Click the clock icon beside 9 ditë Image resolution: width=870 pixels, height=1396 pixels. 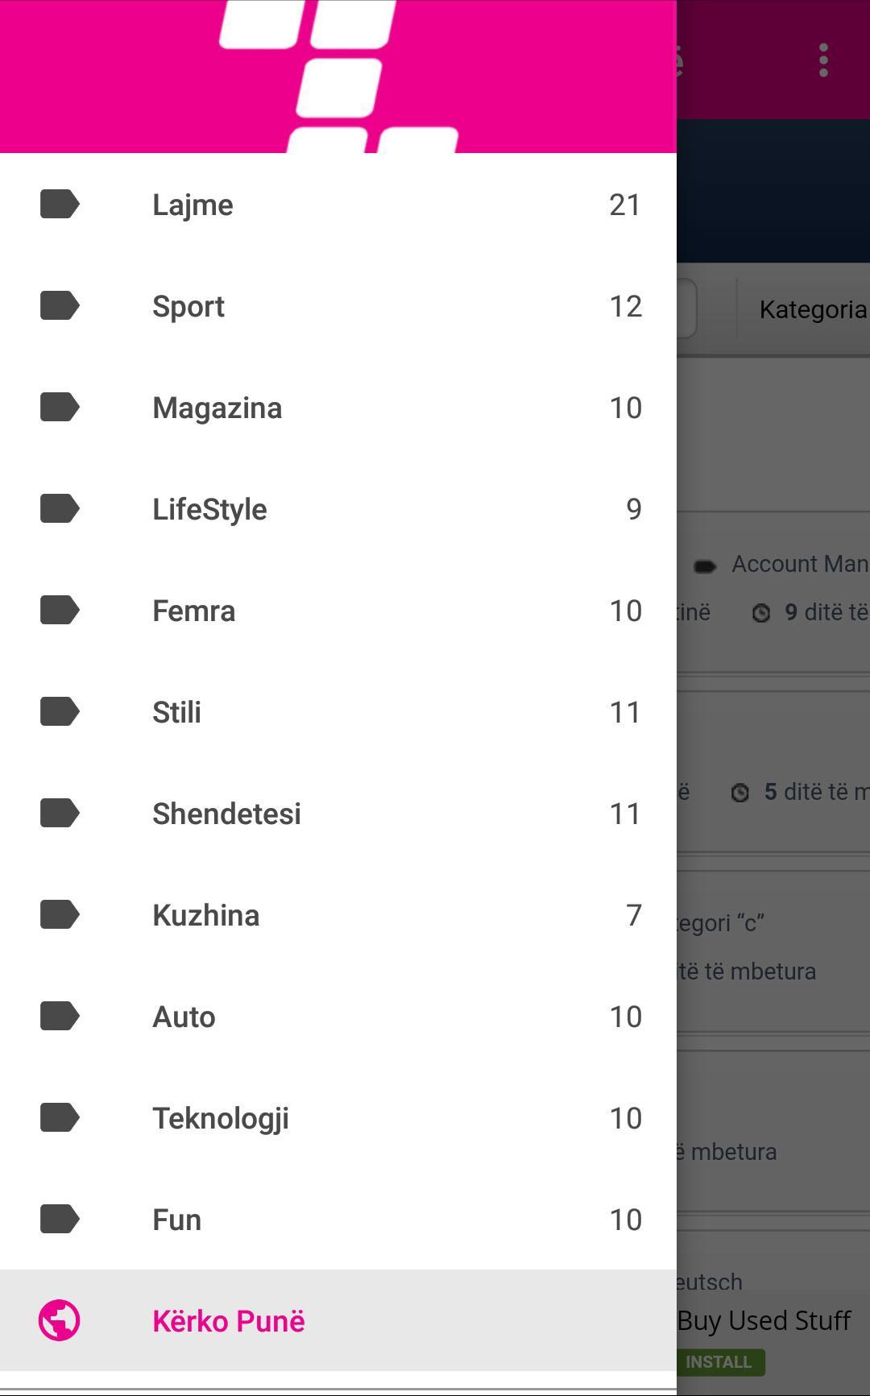click(761, 614)
